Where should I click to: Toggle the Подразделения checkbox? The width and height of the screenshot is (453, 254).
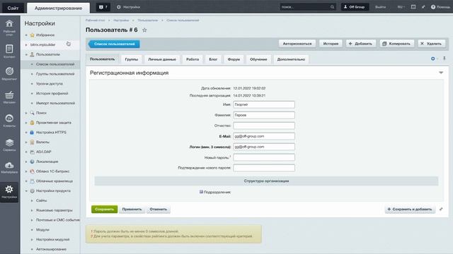point(201,192)
